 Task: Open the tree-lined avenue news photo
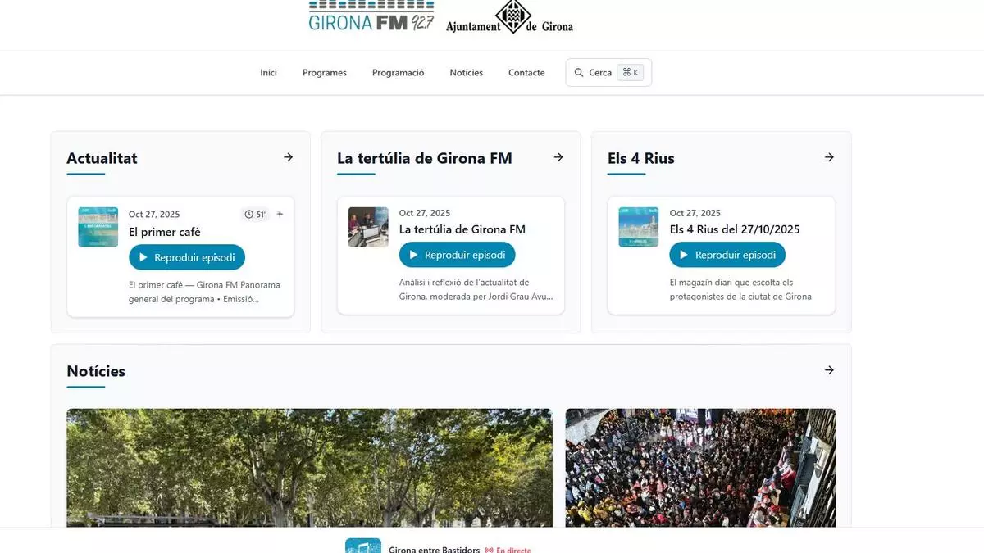coord(309,467)
